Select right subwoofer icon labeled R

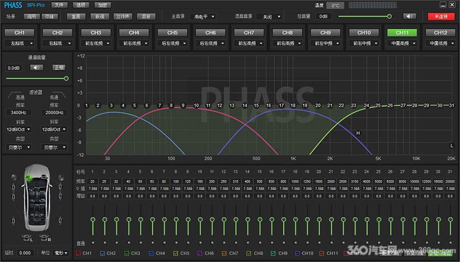(45, 238)
